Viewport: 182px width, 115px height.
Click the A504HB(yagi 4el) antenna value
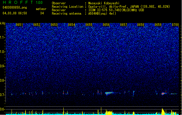point(102,14)
